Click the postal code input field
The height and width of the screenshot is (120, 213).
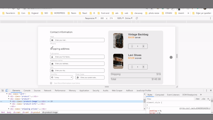90,78
